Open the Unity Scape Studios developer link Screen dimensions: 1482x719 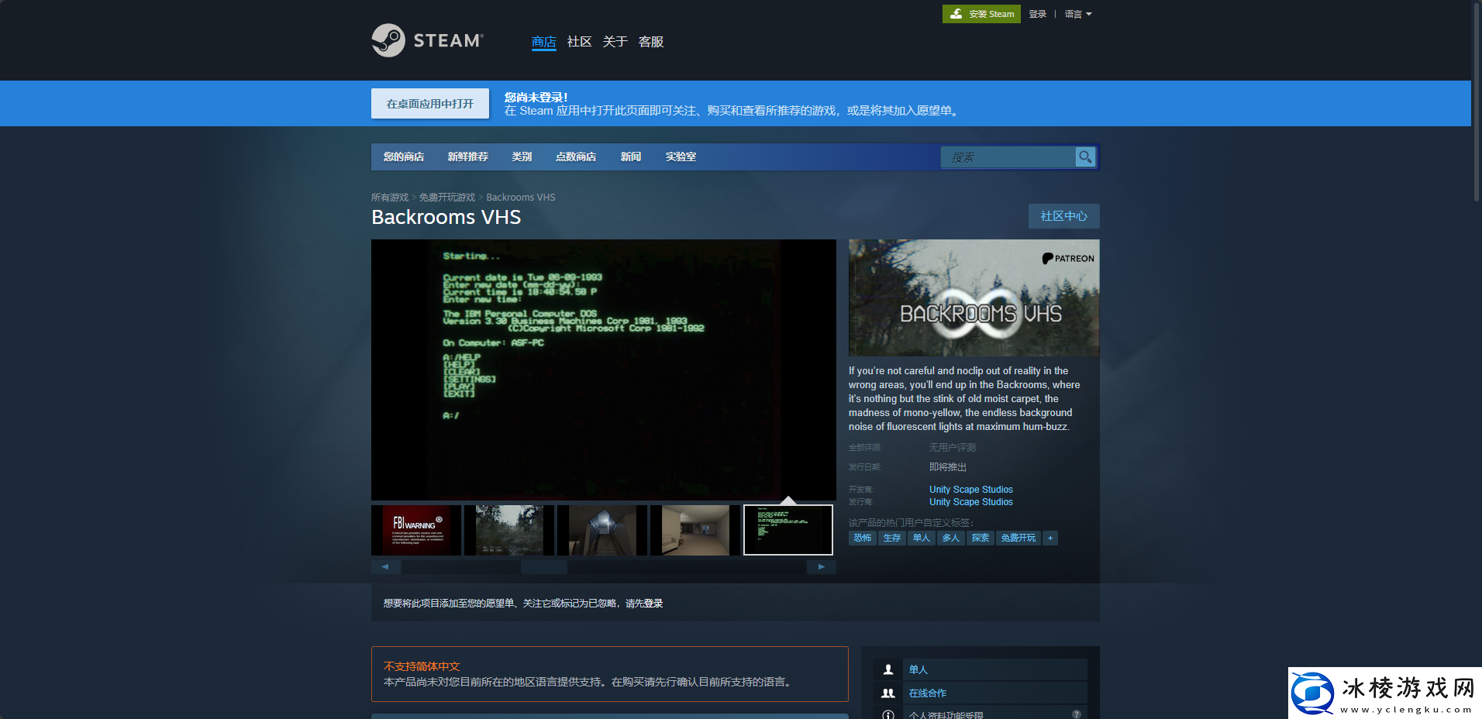coord(970,490)
